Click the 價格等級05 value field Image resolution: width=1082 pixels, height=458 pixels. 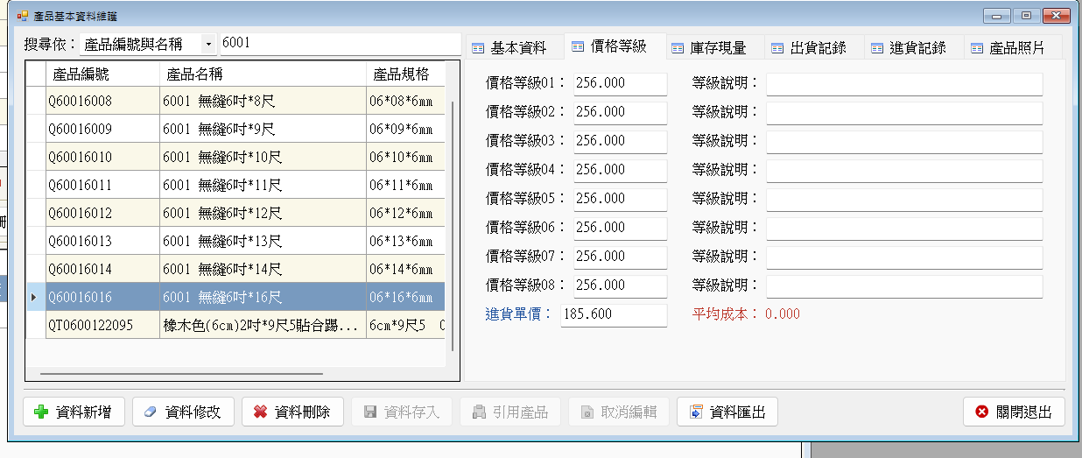click(621, 199)
